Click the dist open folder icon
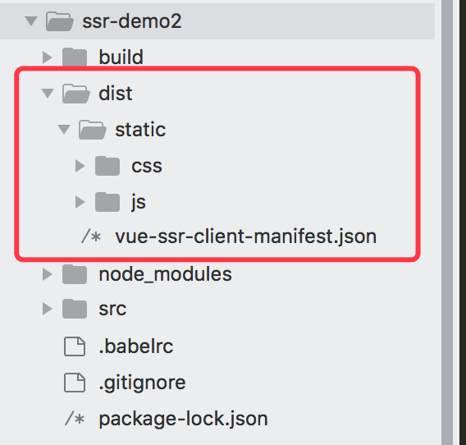Viewport: 466px width, 445px height. tap(76, 94)
